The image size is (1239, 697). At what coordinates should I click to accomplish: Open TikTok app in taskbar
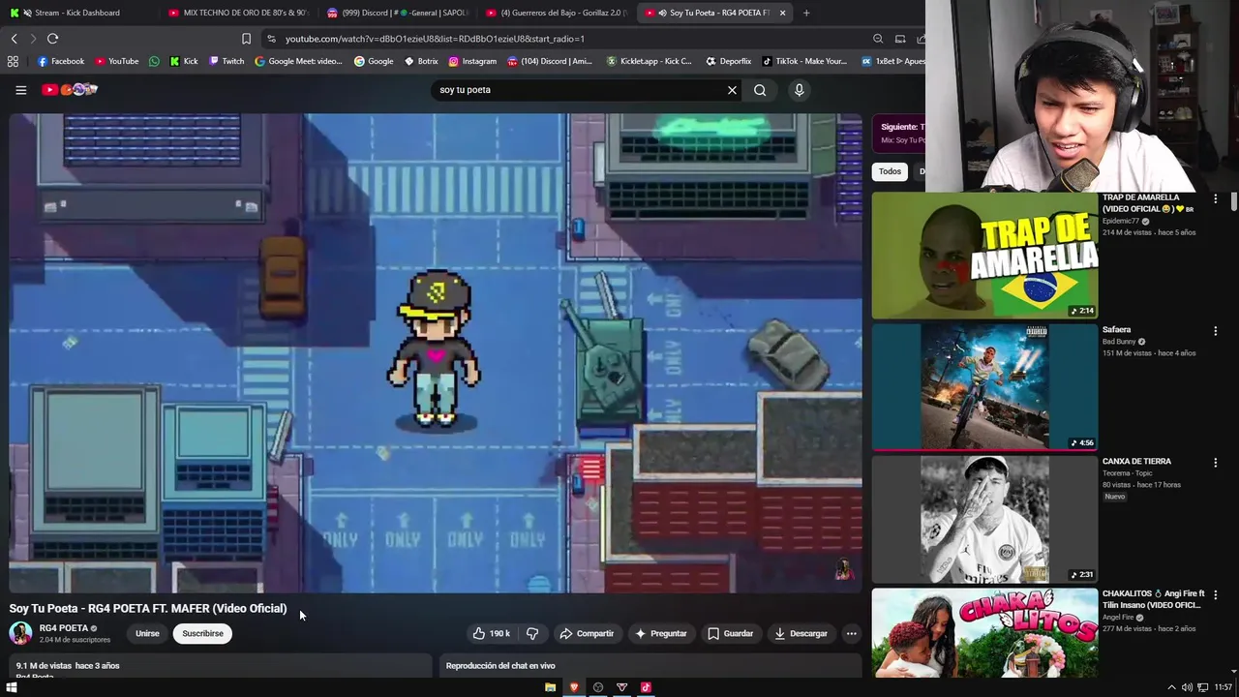coord(646,687)
